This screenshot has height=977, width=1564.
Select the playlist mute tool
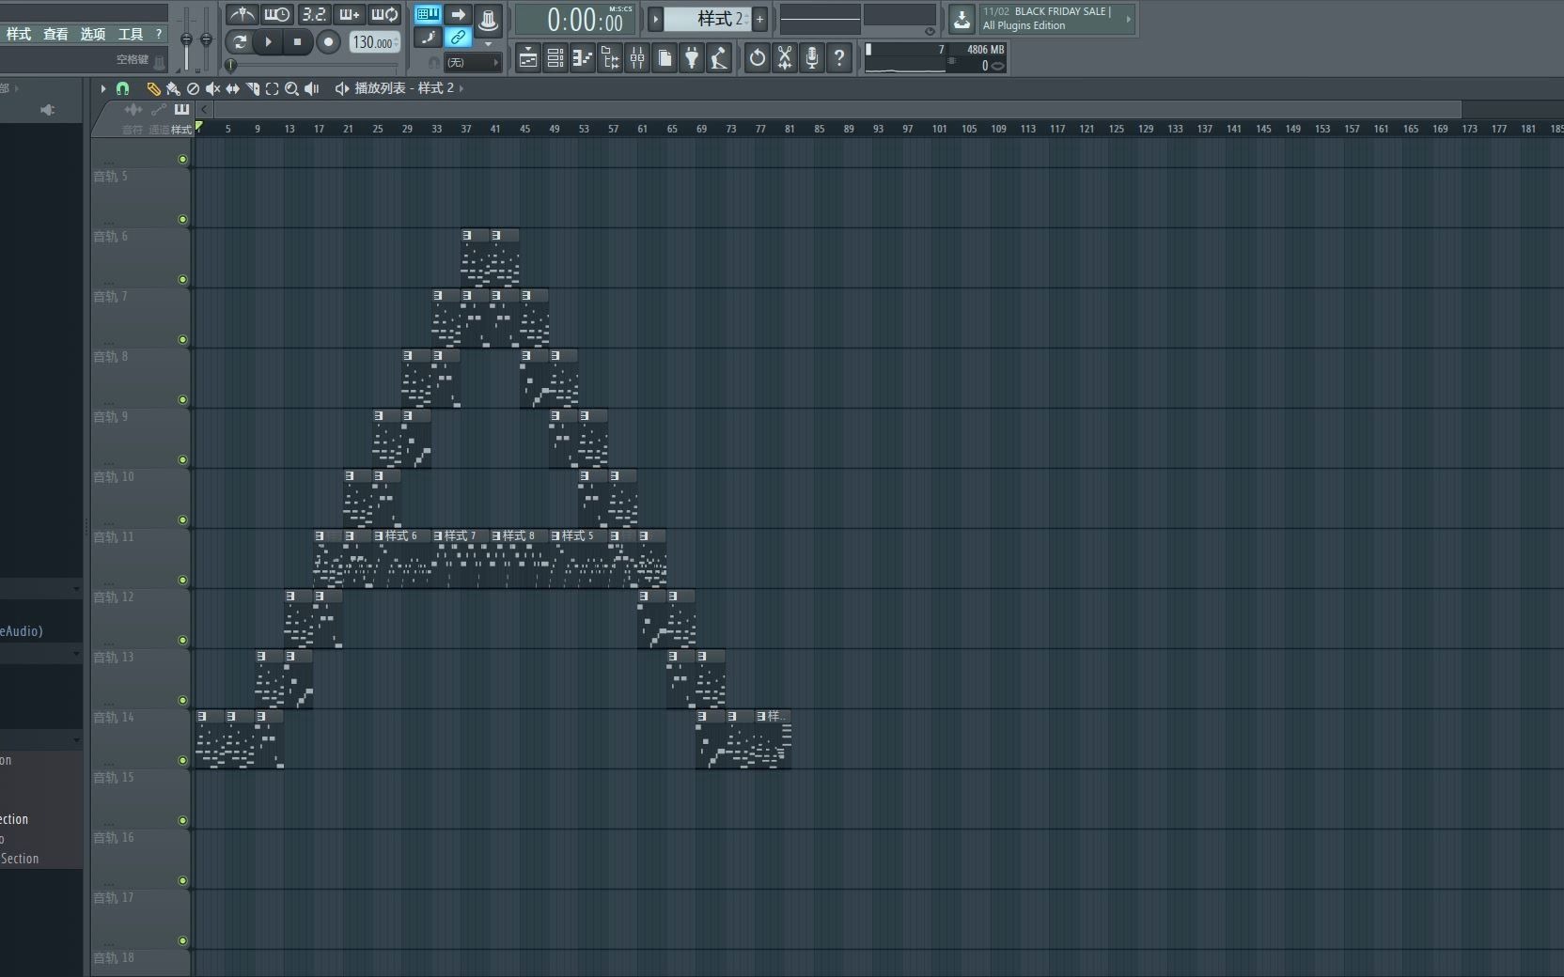pyautogui.click(x=212, y=88)
